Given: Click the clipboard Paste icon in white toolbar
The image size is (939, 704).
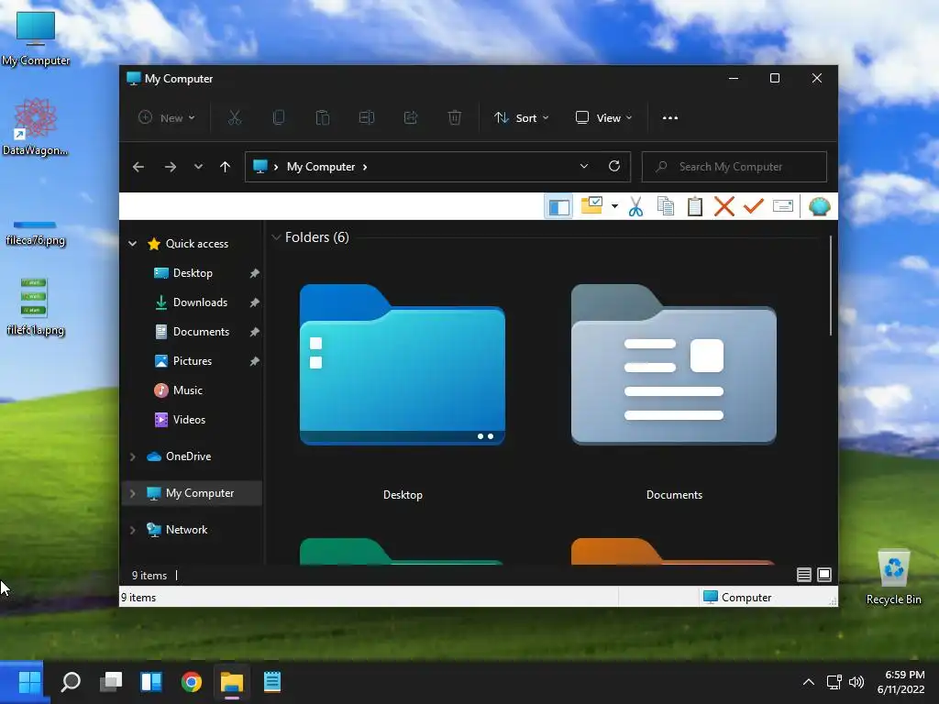Looking at the screenshot, I should 695,206.
